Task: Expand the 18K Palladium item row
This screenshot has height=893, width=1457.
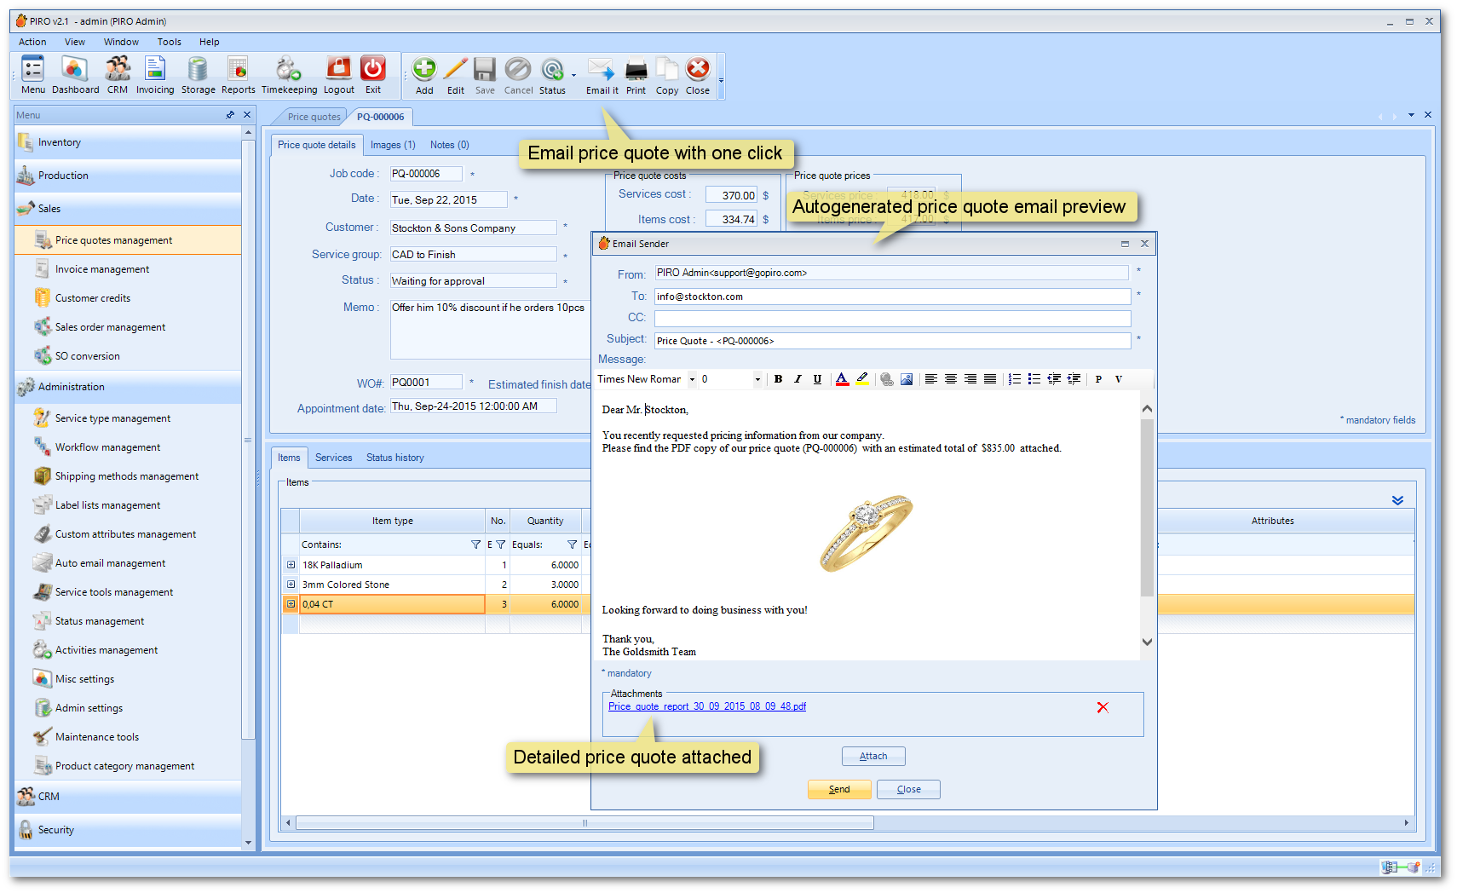Action: click(x=291, y=565)
